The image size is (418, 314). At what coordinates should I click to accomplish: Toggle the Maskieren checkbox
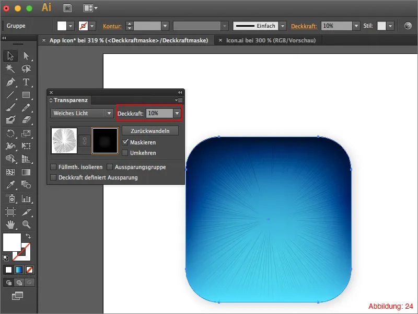coord(125,142)
